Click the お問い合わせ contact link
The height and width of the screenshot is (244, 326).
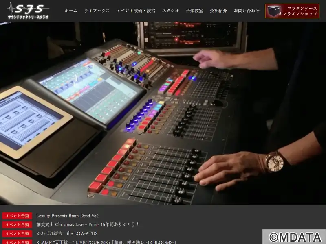coord(247,11)
